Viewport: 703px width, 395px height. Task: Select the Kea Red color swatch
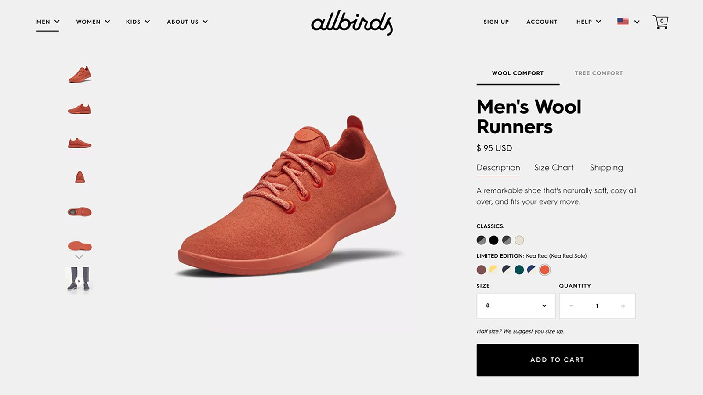pyautogui.click(x=545, y=269)
